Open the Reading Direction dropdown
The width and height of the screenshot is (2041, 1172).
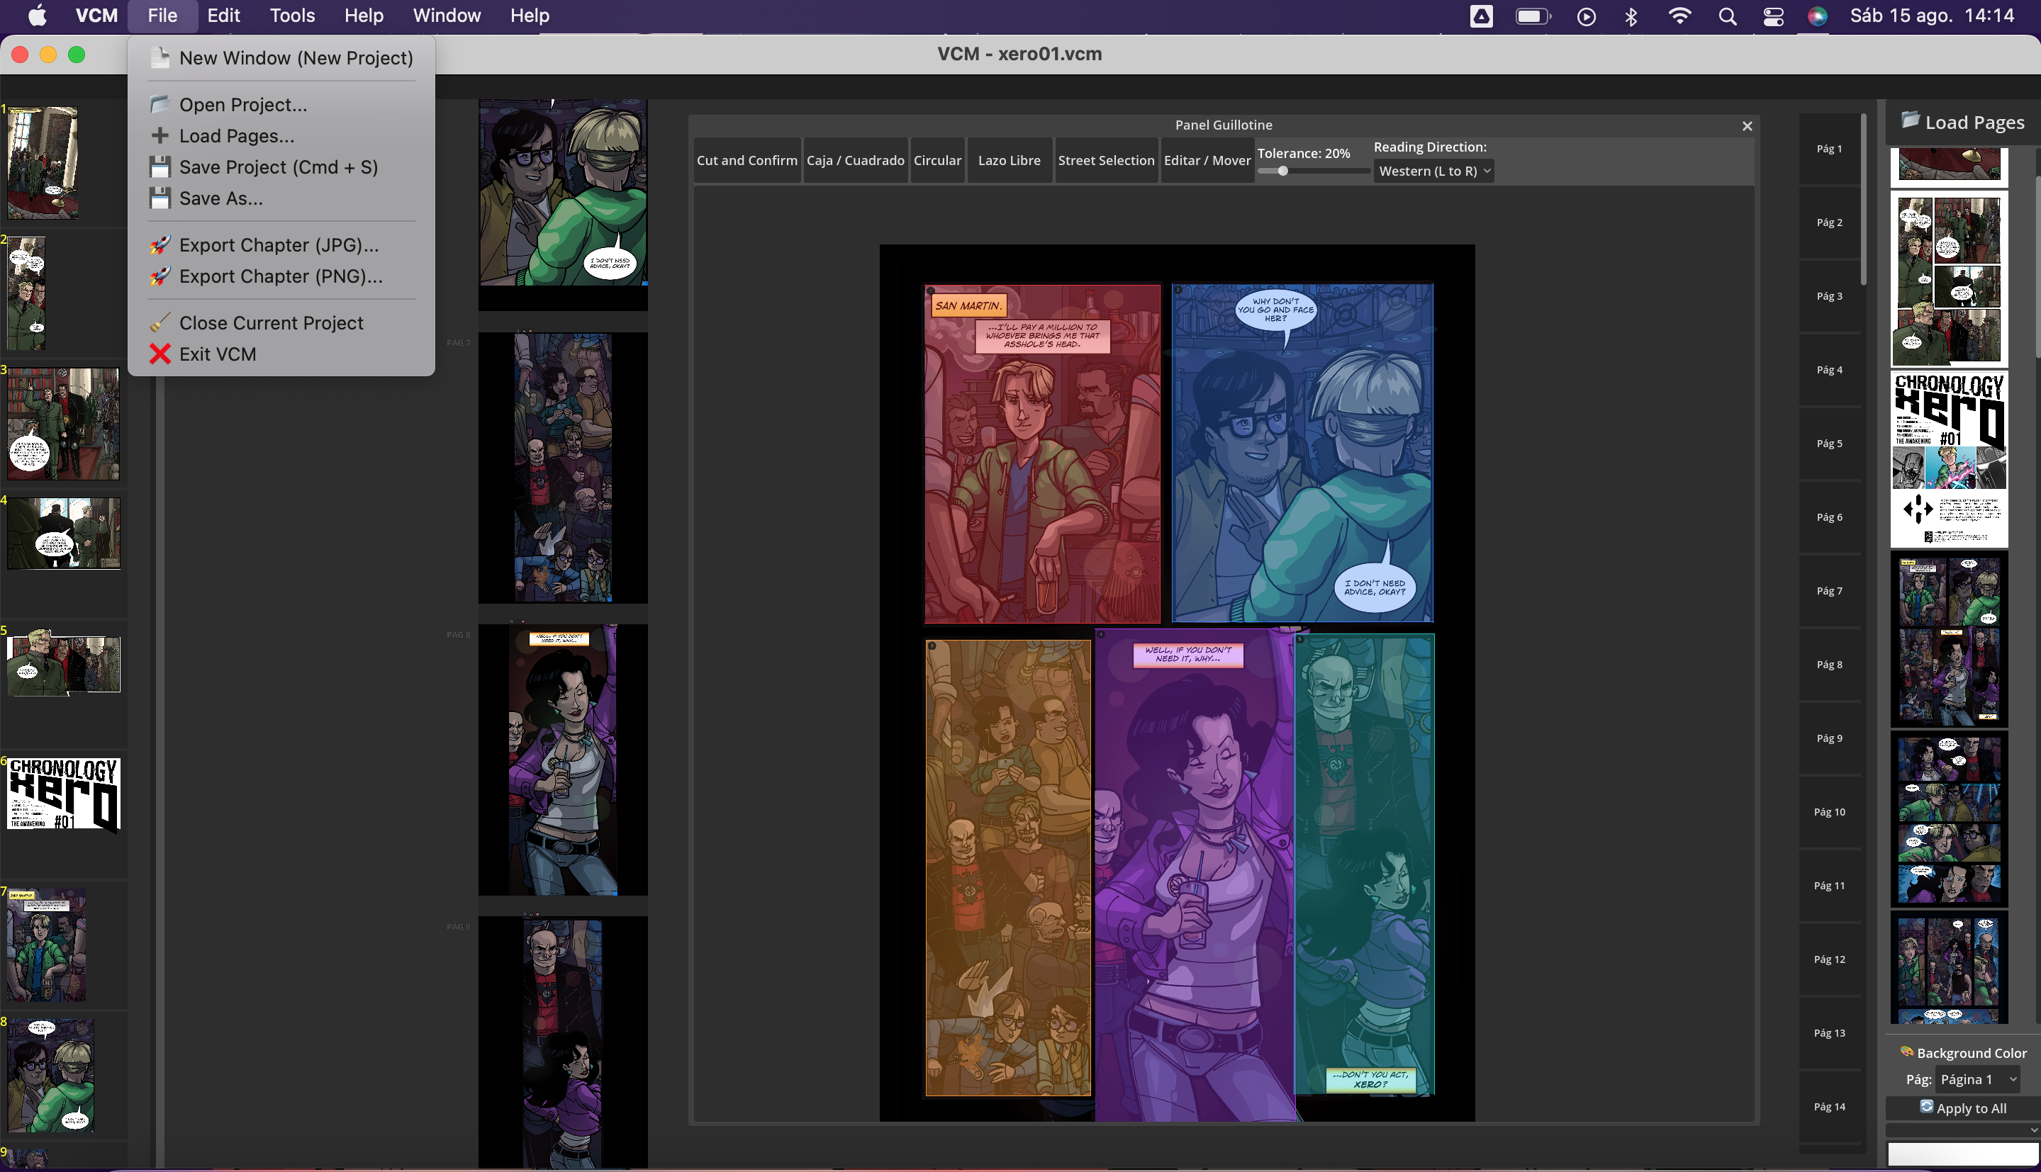pyautogui.click(x=1433, y=171)
